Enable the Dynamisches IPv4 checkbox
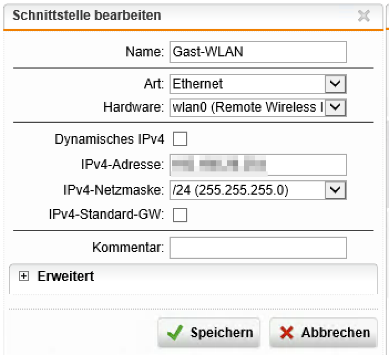Screen dimensions: 389x355 pyautogui.click(x=180, y=140)
